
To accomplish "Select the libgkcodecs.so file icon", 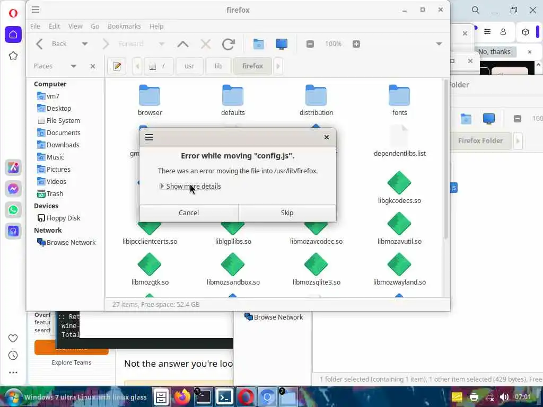I will click(x=399, y=183).
